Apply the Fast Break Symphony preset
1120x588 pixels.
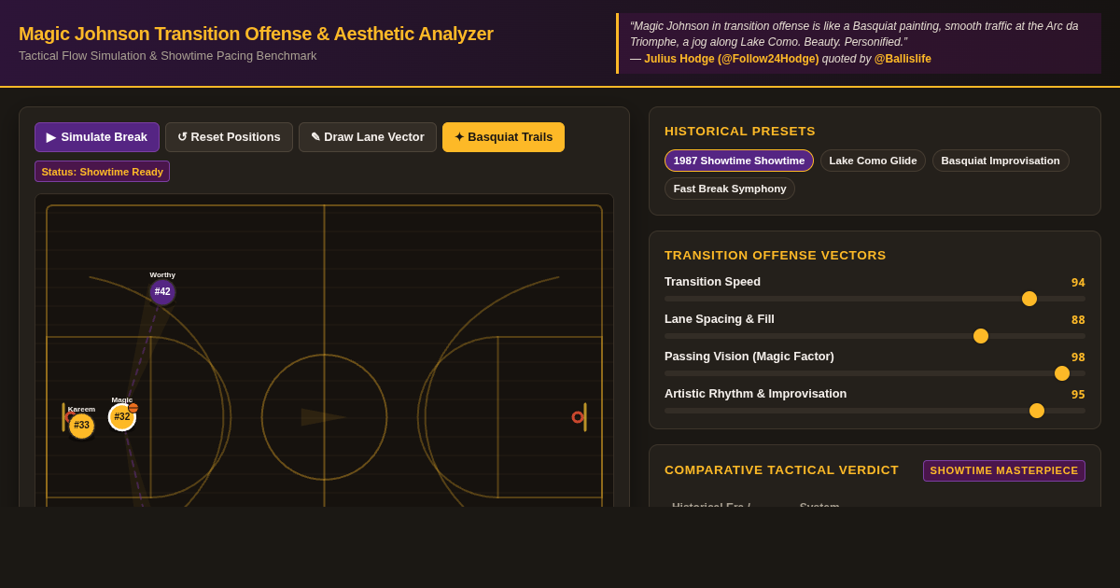pyautogui.click(x=730, y=189)
